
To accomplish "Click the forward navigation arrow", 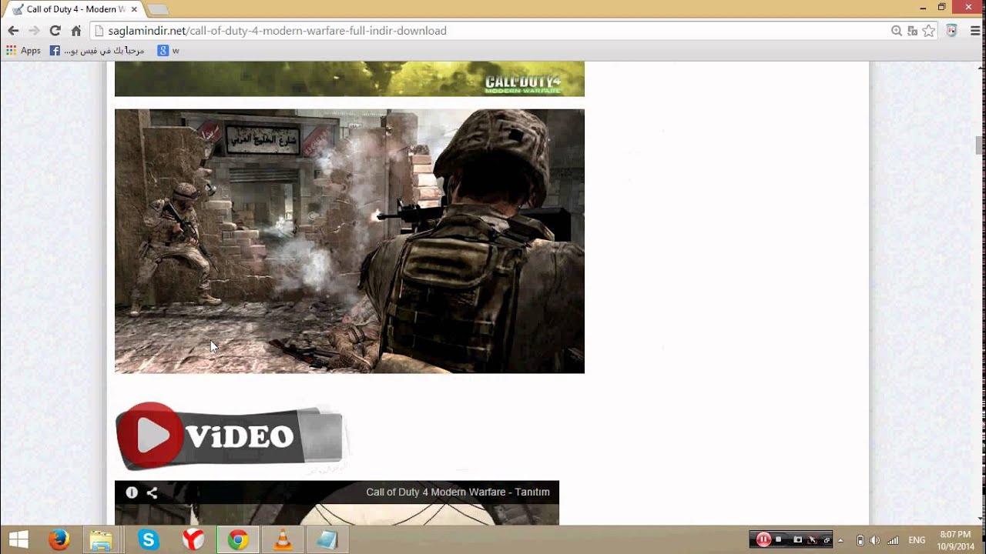I will coord(34,31).
